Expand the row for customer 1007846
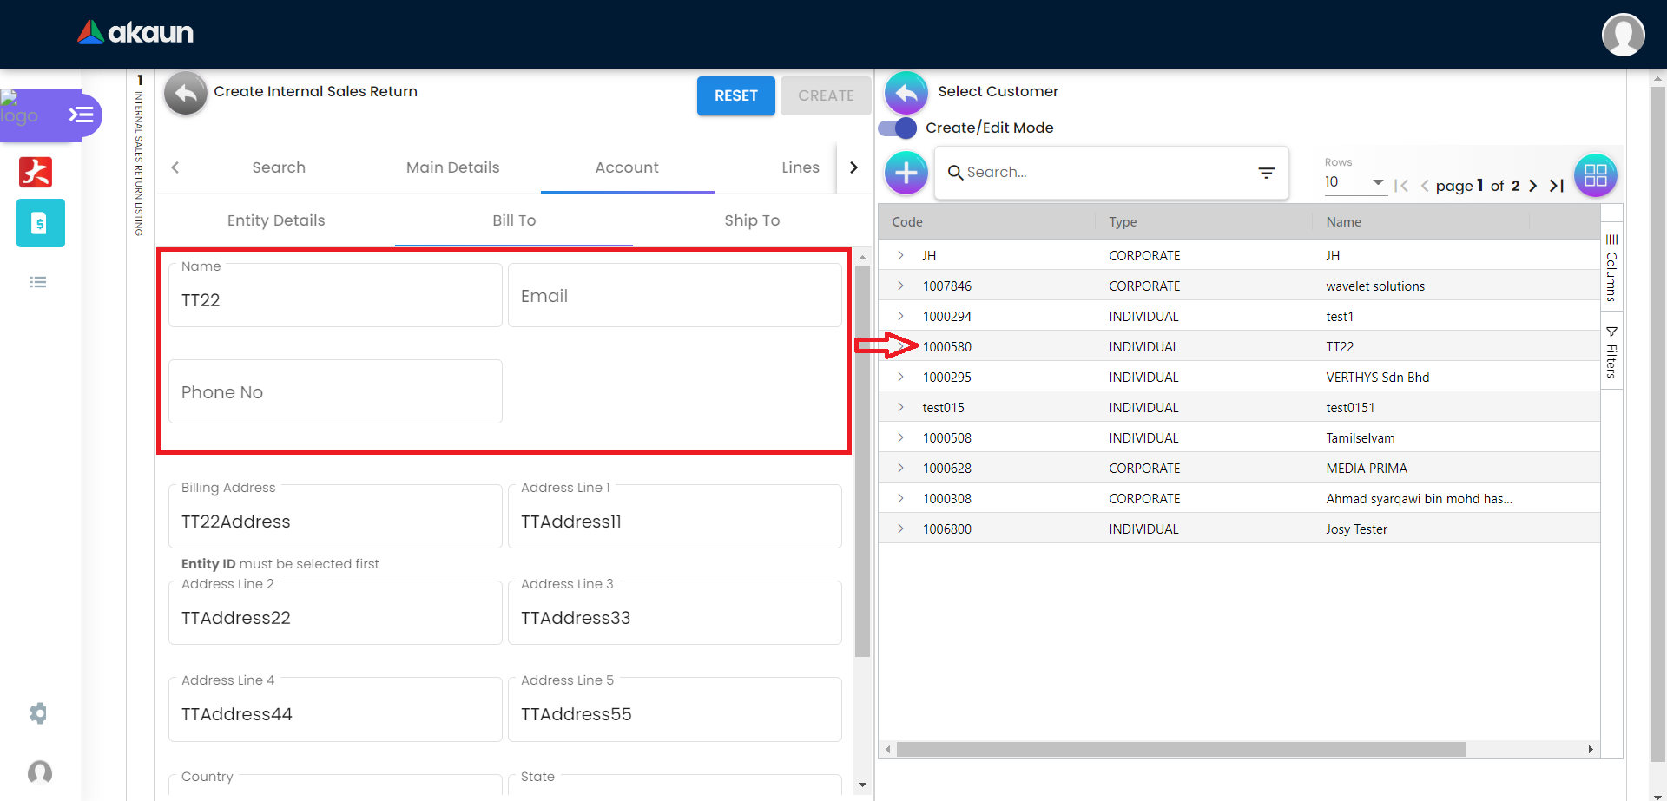1667x801 pixels. [x=900, y=286]
